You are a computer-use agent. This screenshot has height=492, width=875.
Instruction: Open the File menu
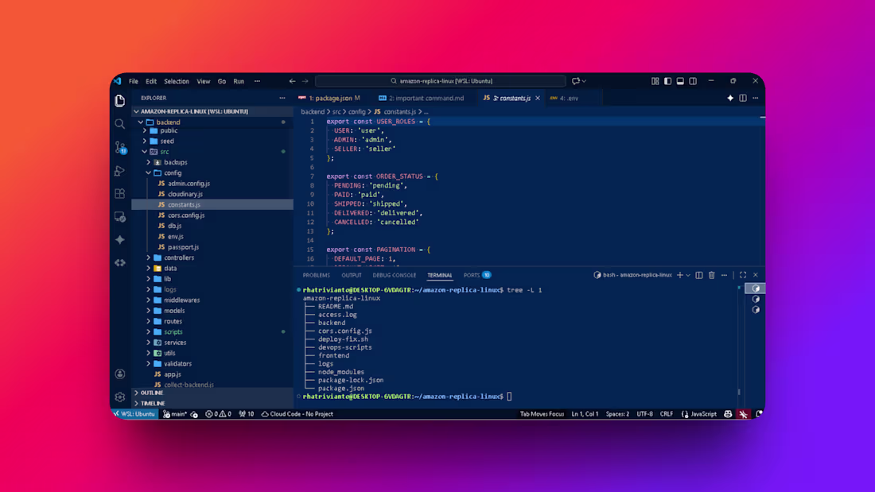click(134, 81)
